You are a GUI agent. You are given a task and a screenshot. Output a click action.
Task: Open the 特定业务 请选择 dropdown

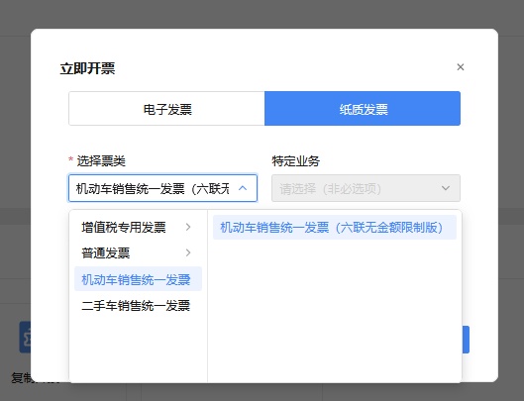pos(366,188)
